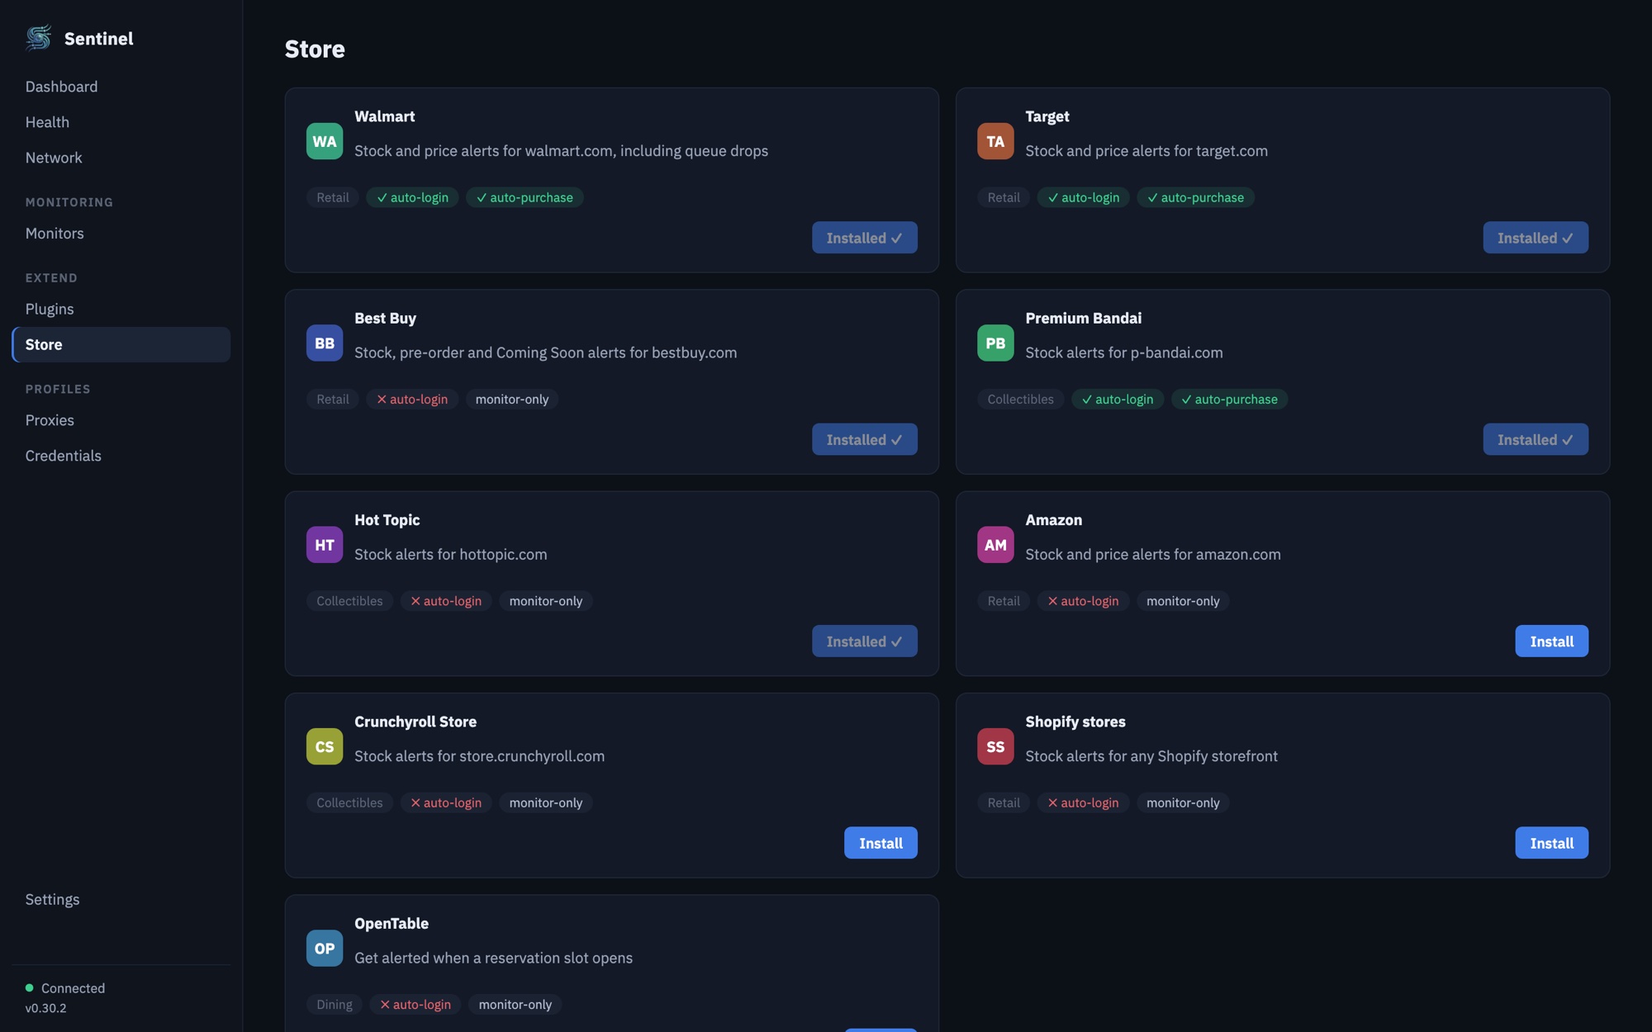Click the Crunchyroll Store title
1652x1032 pixels.
tap(415, 722)
